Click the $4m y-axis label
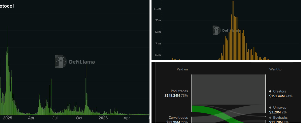The width and height of the screenshot is (301, 123). tap(158, 44)
